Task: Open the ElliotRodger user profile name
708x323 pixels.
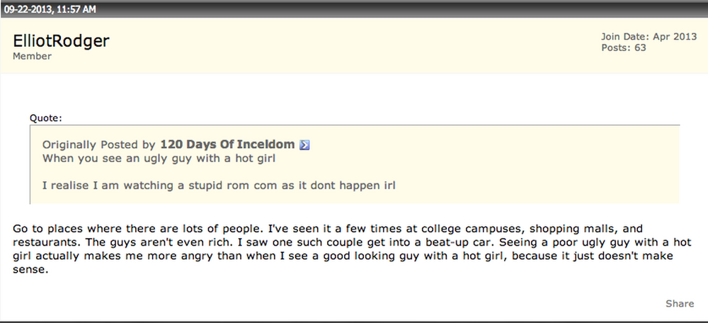Action: click(x=61, y=41)
